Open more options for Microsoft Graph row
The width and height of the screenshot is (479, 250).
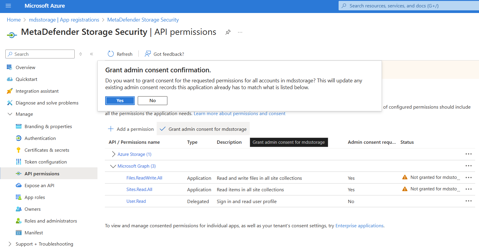468,166
